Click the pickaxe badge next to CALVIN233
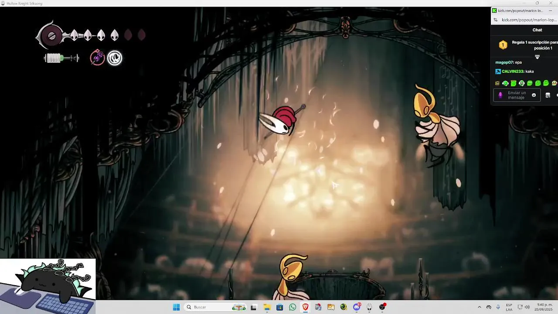This screenshot has width=558, height=314. tap(498, 72)
